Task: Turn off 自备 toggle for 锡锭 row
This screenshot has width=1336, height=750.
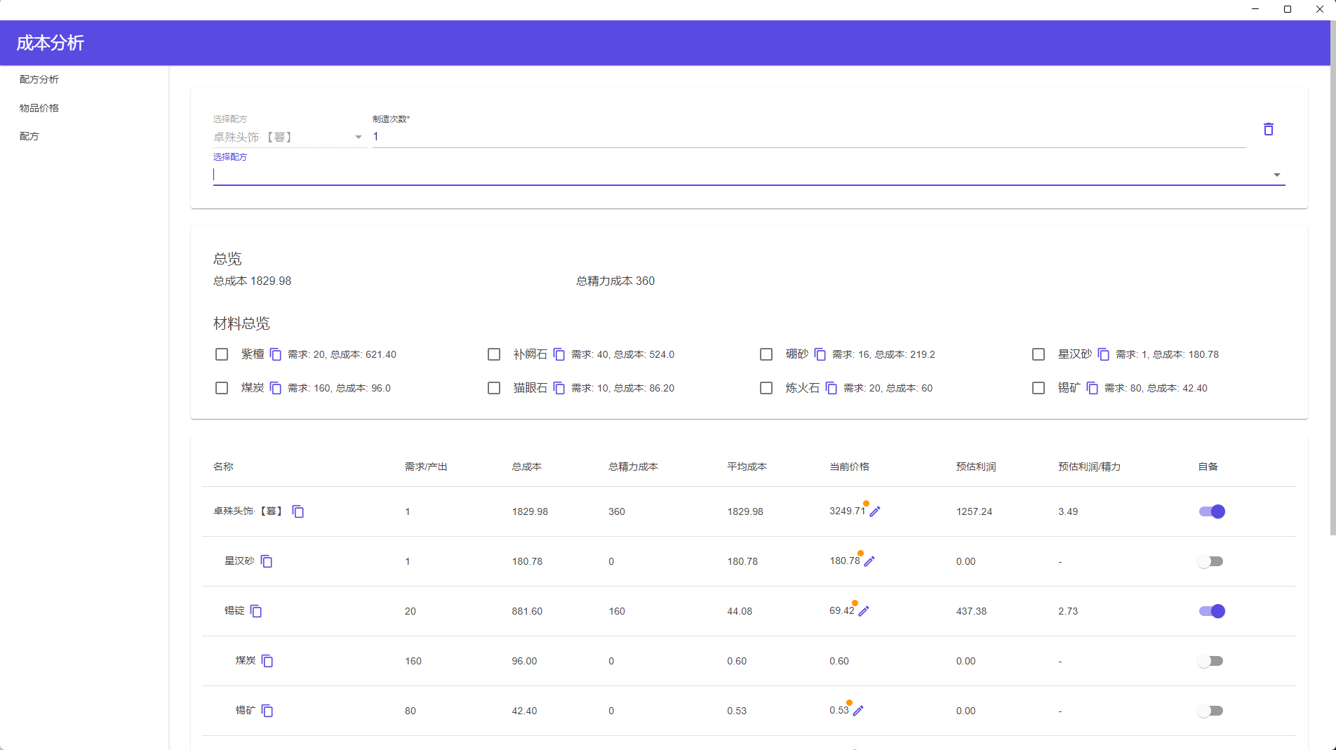Action: point(1212,611)
